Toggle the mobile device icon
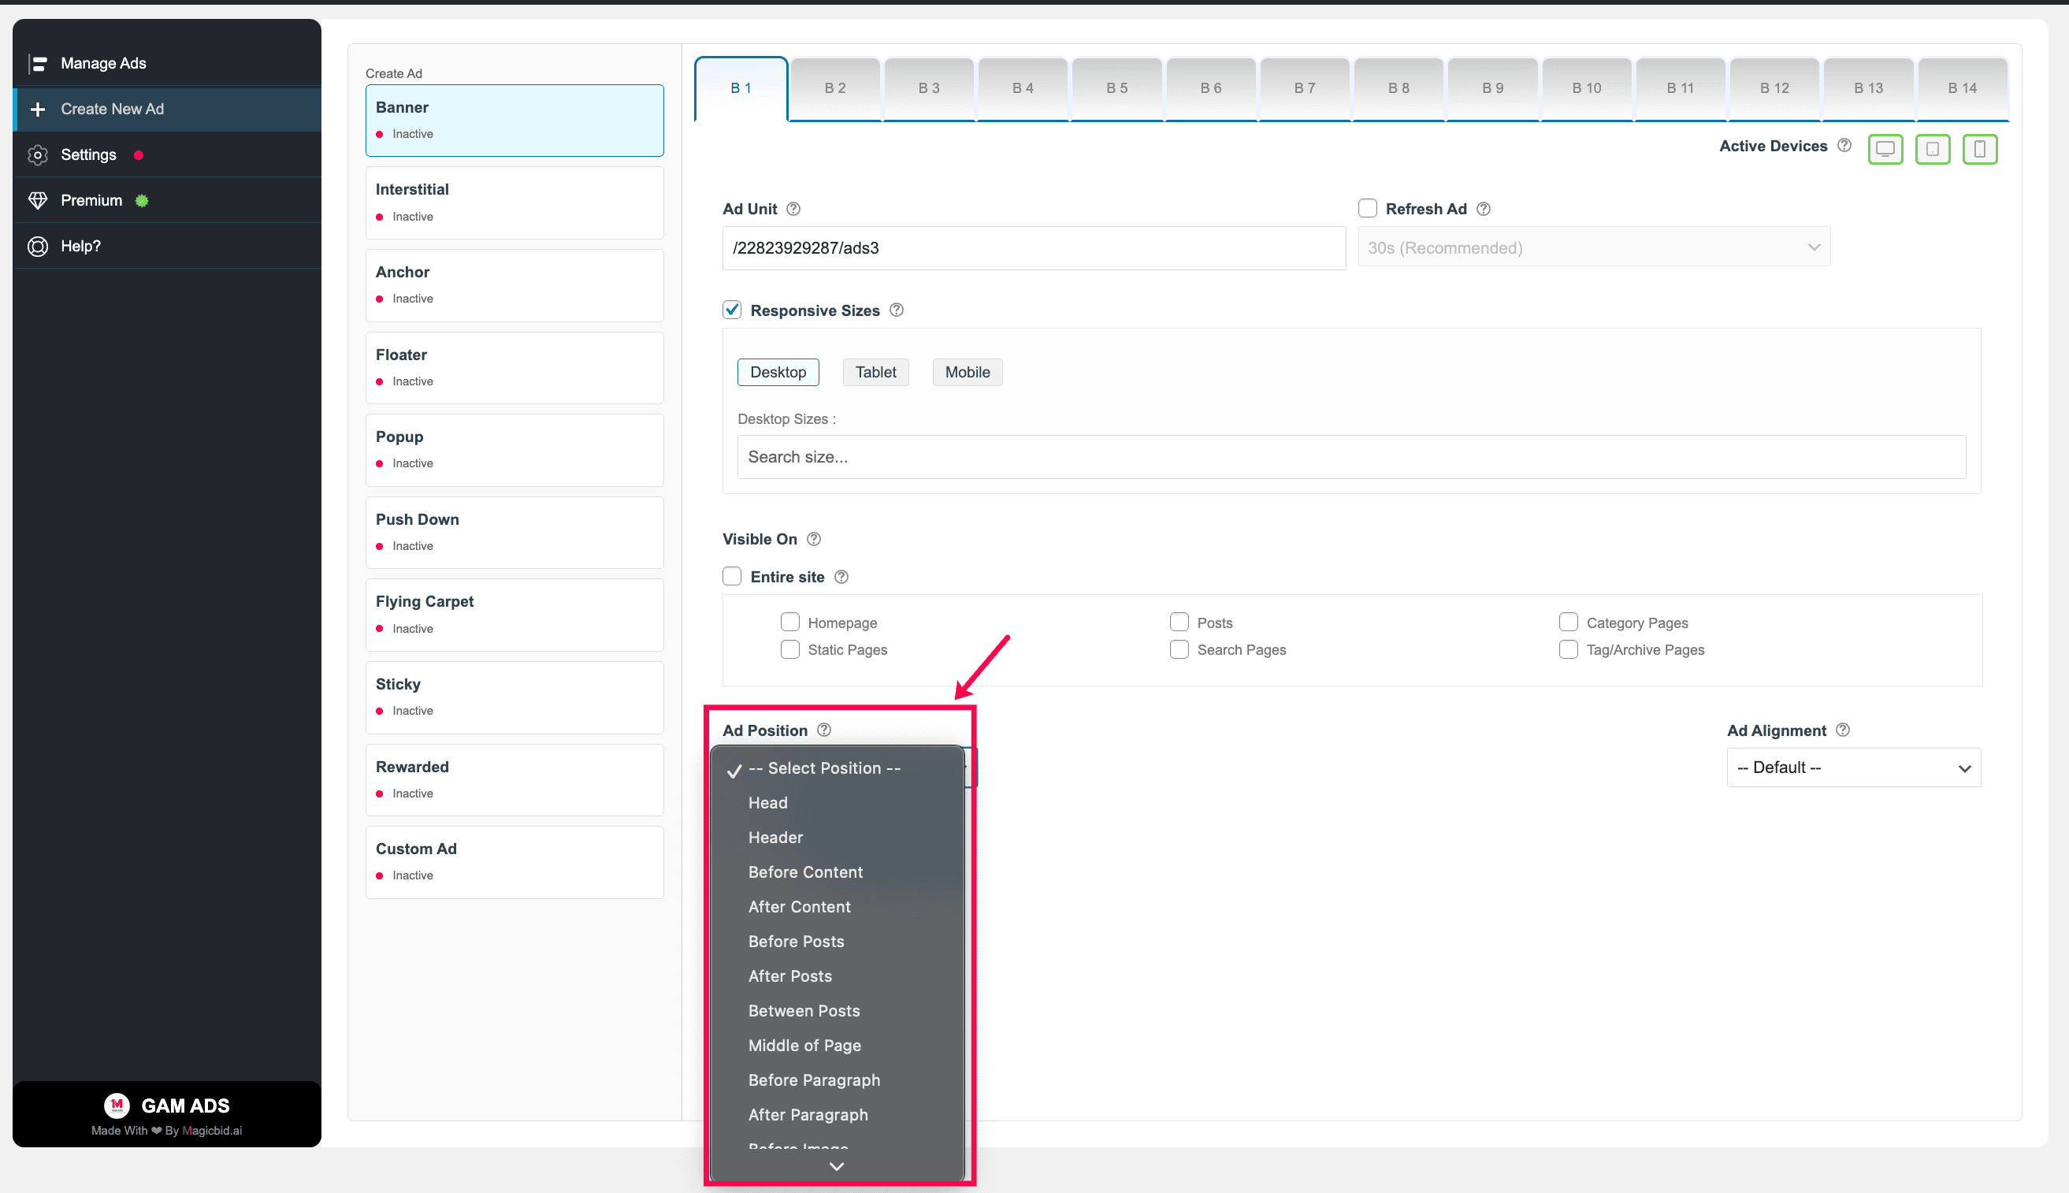The image size is (2069, 1193). 1979,149
